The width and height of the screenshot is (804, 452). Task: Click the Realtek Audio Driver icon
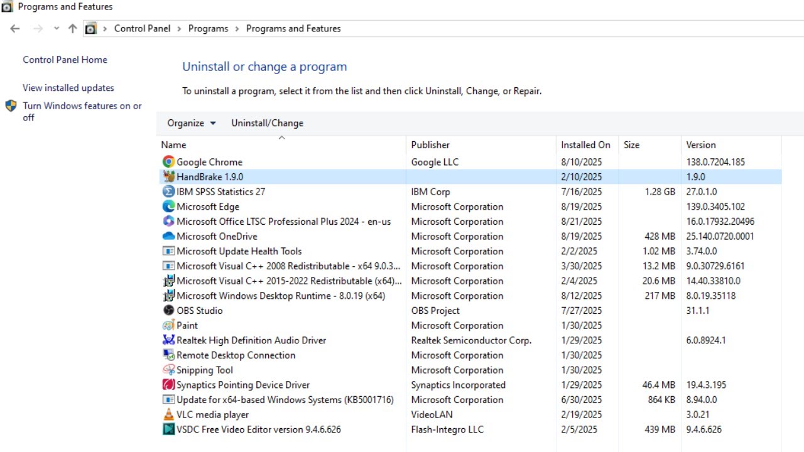pos(168,340)
